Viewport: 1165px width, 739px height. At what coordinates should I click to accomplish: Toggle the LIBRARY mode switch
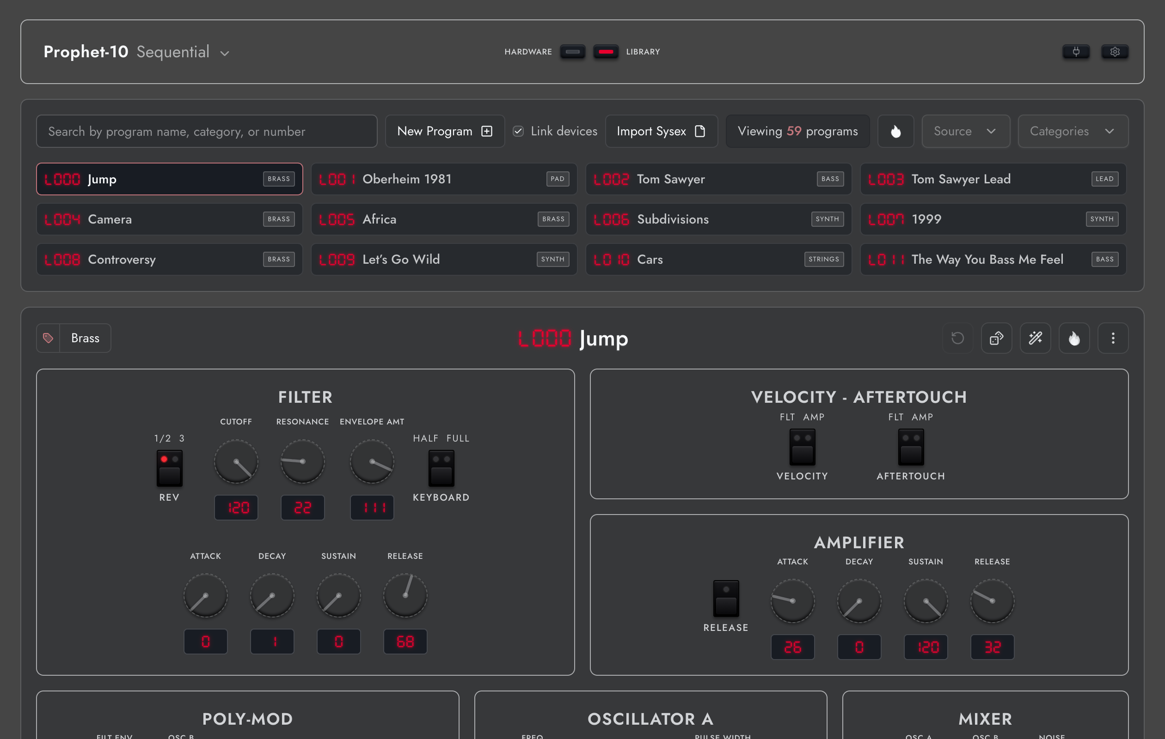coord(606,52)
